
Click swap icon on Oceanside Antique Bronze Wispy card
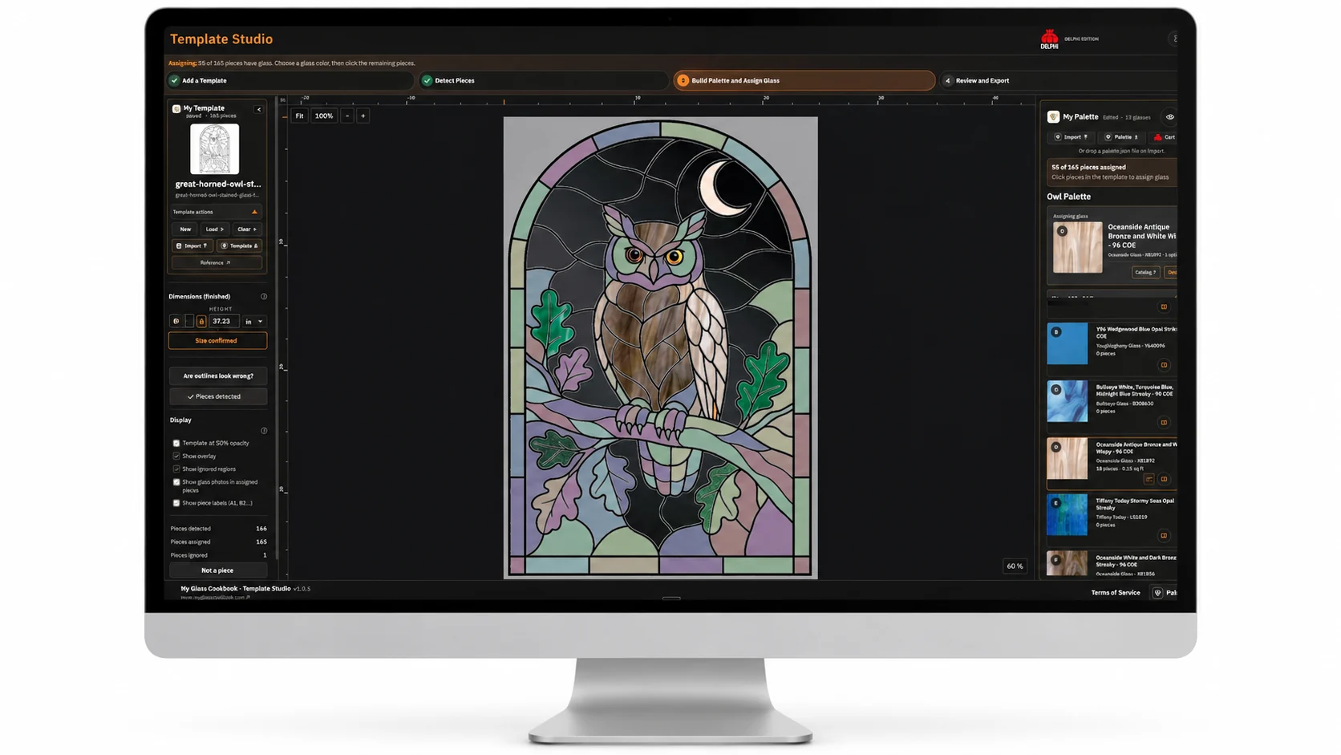click(1149, 480)
